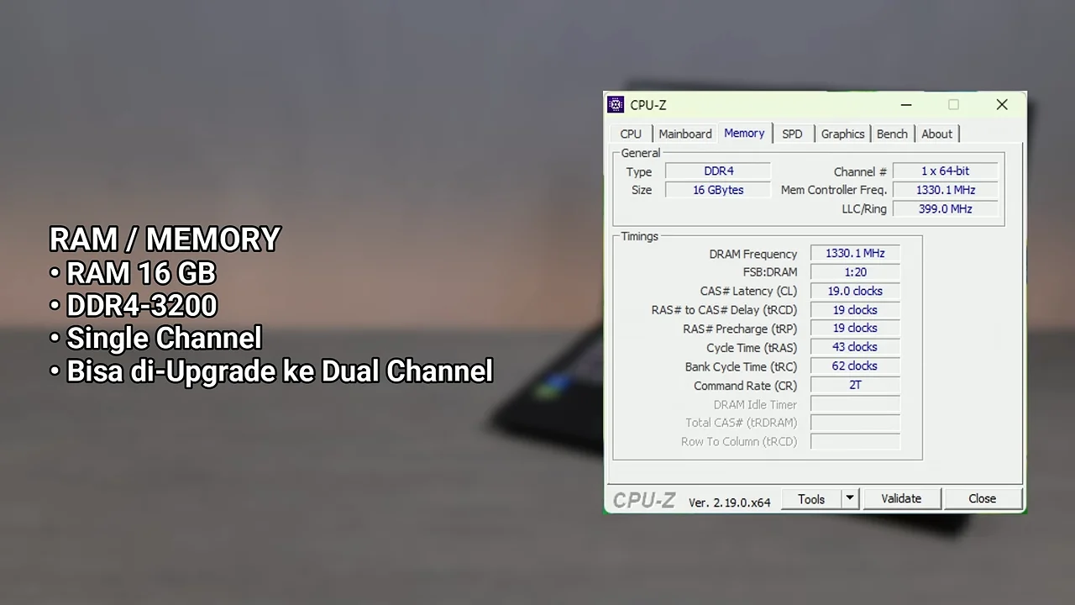This screenshot has width=1075, height=605.
Task: Click the 'DRAM Idle Timer' label
Action: tap(755, 404)
